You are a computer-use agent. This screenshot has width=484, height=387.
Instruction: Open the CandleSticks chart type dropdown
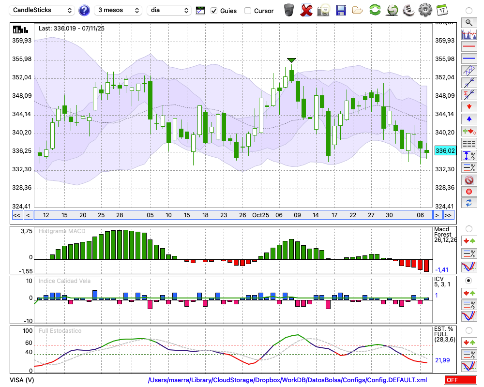tap(43, 10)
